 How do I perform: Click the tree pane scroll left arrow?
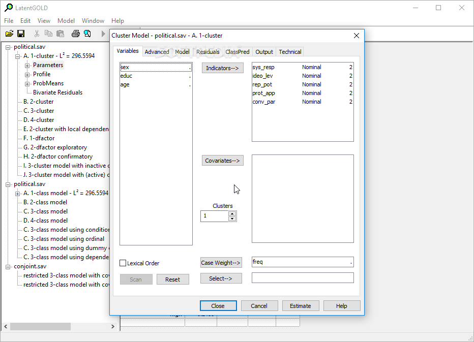coord(6,326)
